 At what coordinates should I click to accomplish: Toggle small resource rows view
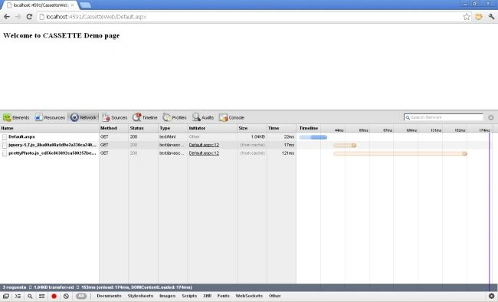pyautogui.click(x=41, y=296)
